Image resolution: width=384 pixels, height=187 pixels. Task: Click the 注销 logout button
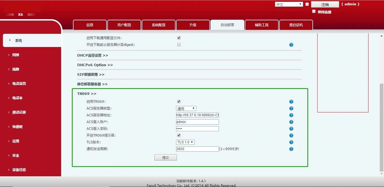pos(325,4)
